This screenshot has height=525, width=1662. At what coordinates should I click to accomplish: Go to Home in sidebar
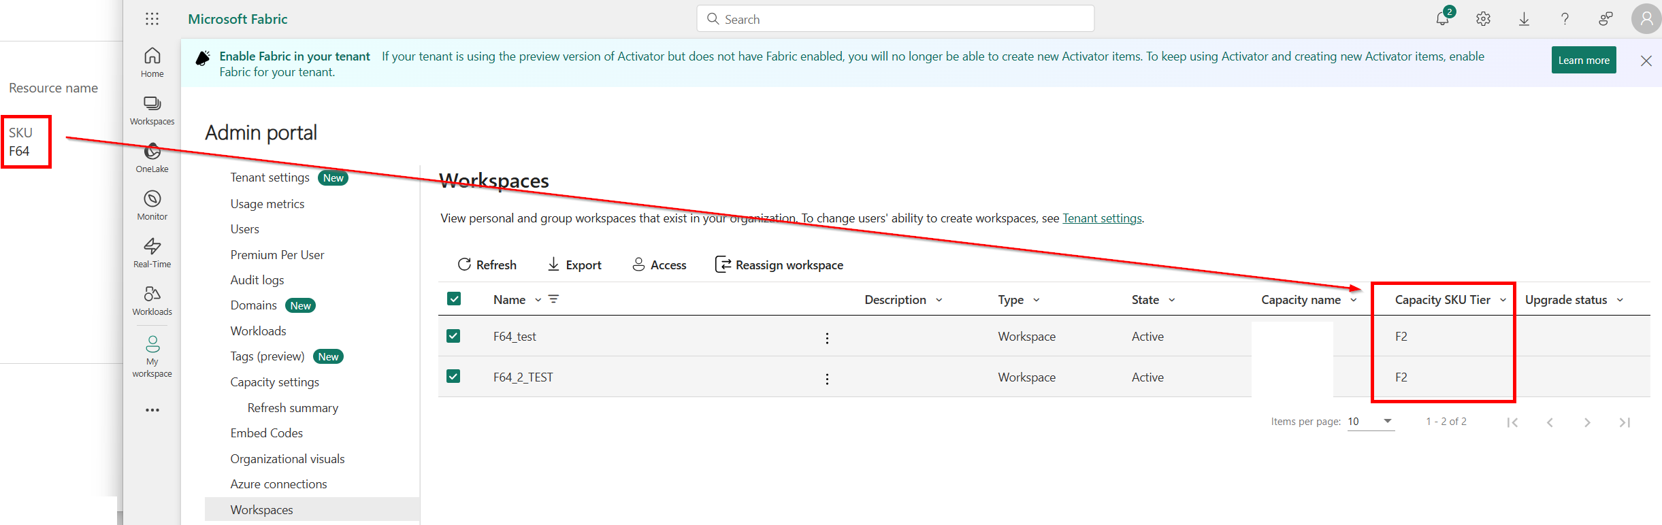[152, 63]
